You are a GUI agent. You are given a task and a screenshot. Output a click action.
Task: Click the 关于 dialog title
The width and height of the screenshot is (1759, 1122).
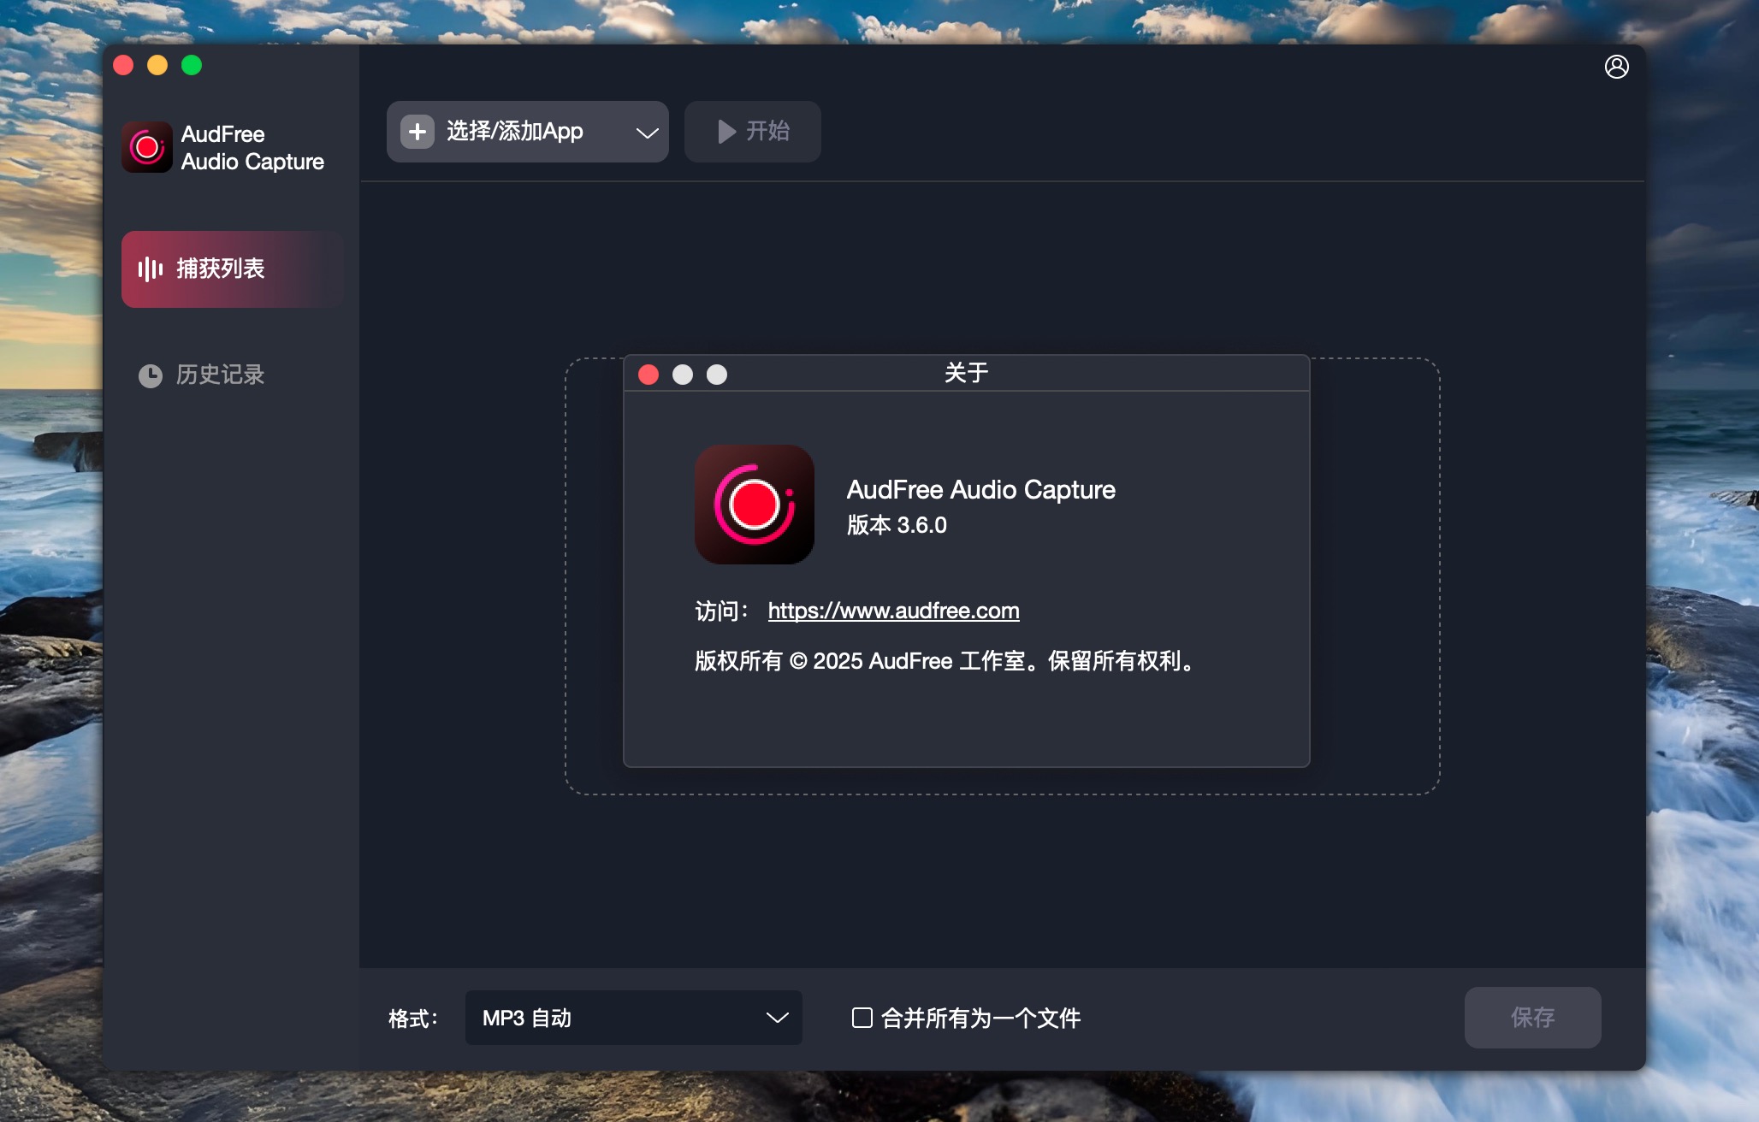(x=966, y=373)
